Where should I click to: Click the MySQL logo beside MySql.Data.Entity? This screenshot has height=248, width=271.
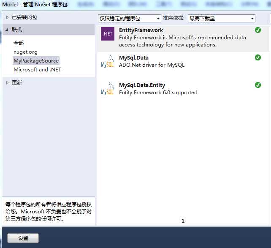(108, 89)
